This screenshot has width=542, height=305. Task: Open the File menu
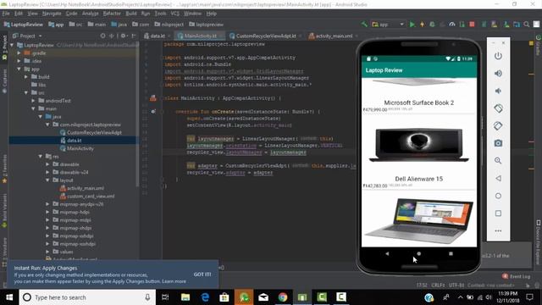click(x=6, y=14)
